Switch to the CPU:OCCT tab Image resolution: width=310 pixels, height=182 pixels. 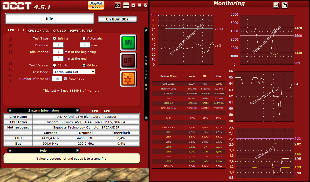click(x=16, y=30)
